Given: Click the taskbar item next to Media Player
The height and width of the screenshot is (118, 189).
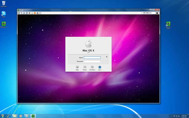Looking at the screenshot, I should pyautogui.click(x=27, y=116).
